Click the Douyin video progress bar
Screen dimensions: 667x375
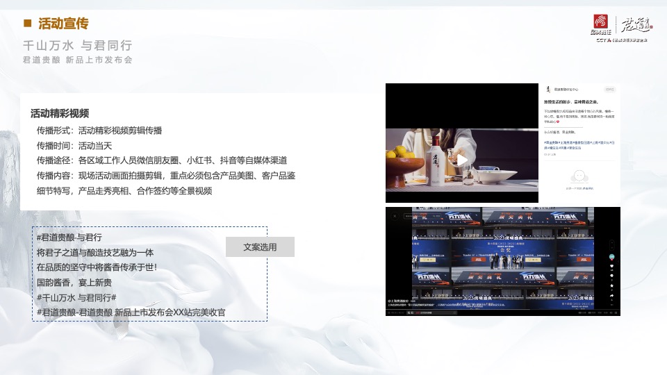pyautogui.click(x=503, y=309)
